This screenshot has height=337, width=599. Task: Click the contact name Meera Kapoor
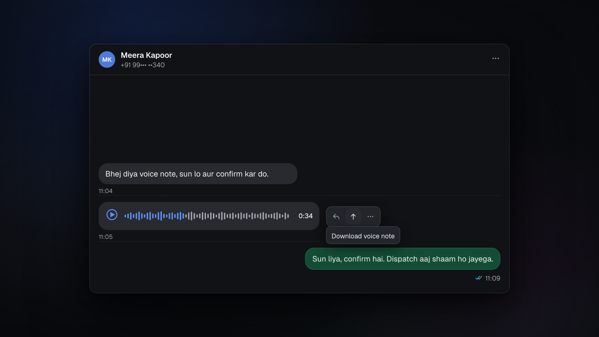[x=146, y=55]
